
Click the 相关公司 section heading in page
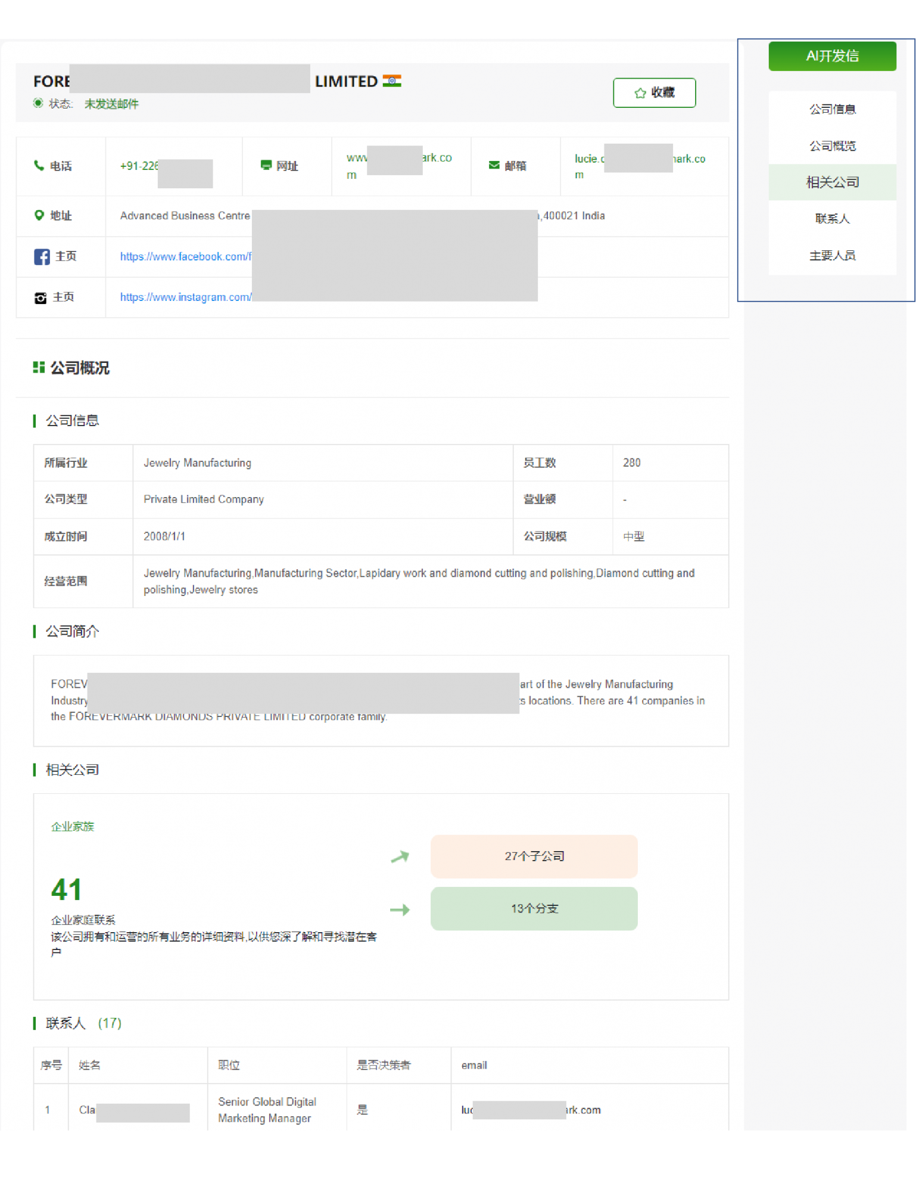(72, 770)
